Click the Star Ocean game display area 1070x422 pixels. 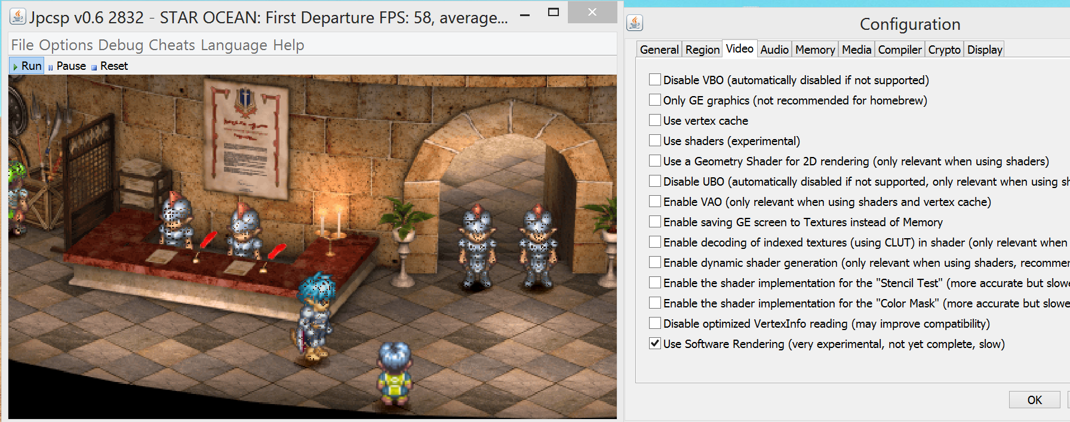312,247
